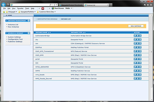Open System Settings link
This screenshot has width=154, height=102.
pos(14,37)
